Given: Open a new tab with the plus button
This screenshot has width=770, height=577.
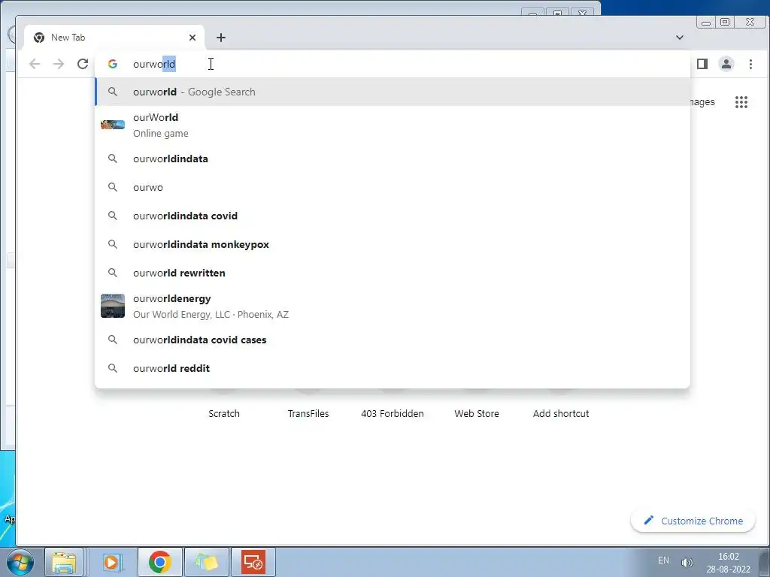Looking at the screenshot, I should tap(221, 38).
